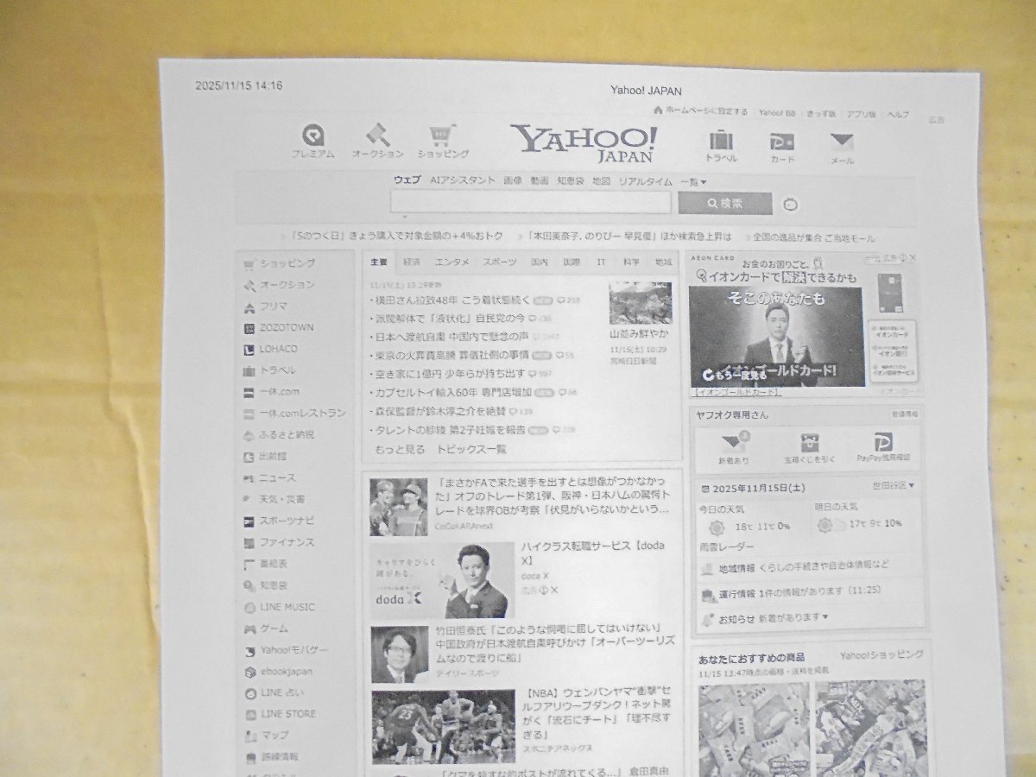
Task: Click the Travel suitcase icon
Action: click(721, 141)
